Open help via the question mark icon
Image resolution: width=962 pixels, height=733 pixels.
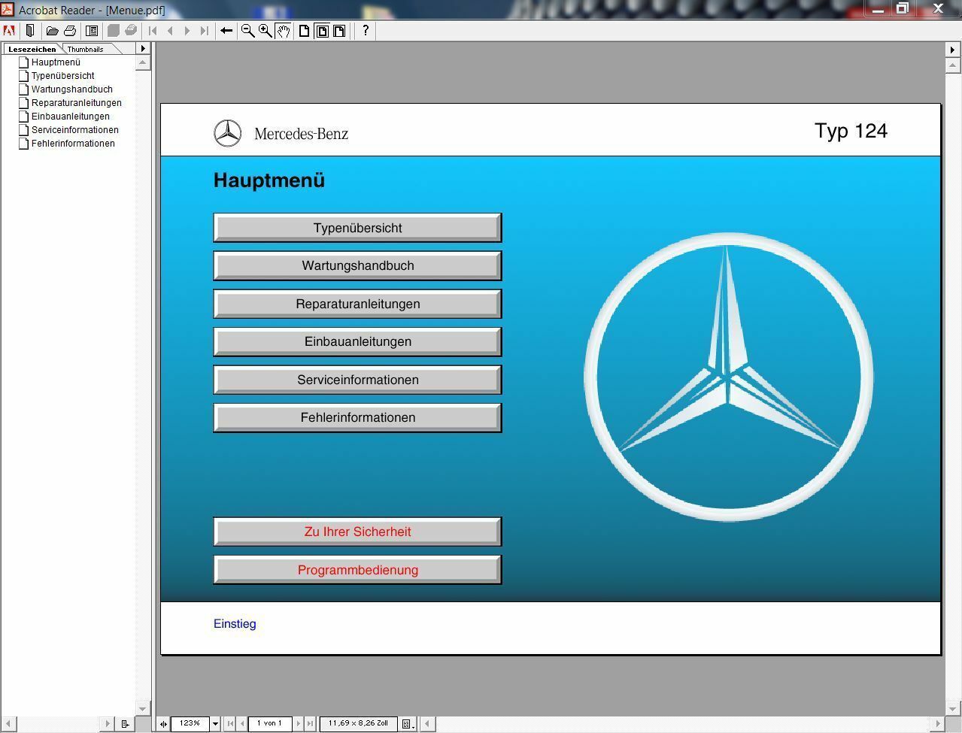(x=366, y=31)
